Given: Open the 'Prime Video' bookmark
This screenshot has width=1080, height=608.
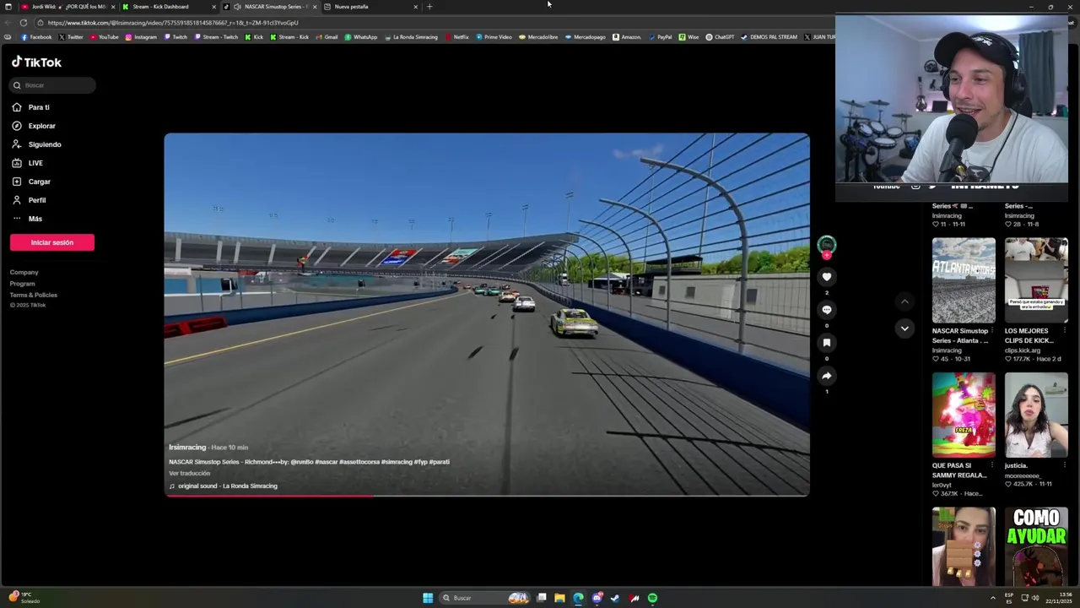Looking at the screenshot, I should point(494,37).
